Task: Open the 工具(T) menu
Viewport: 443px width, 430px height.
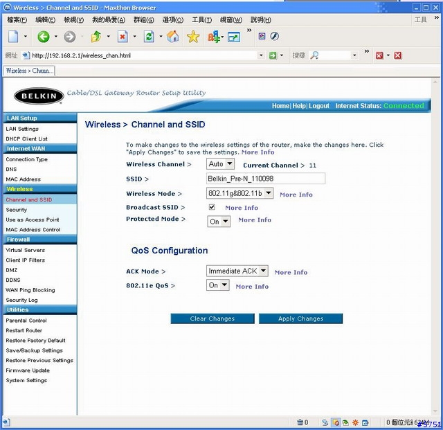Action: (x=201, y=20)
